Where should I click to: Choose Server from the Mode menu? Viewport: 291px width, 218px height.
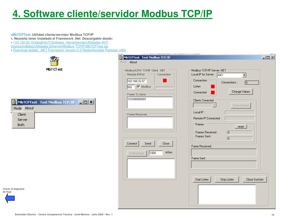click(22, 120)
